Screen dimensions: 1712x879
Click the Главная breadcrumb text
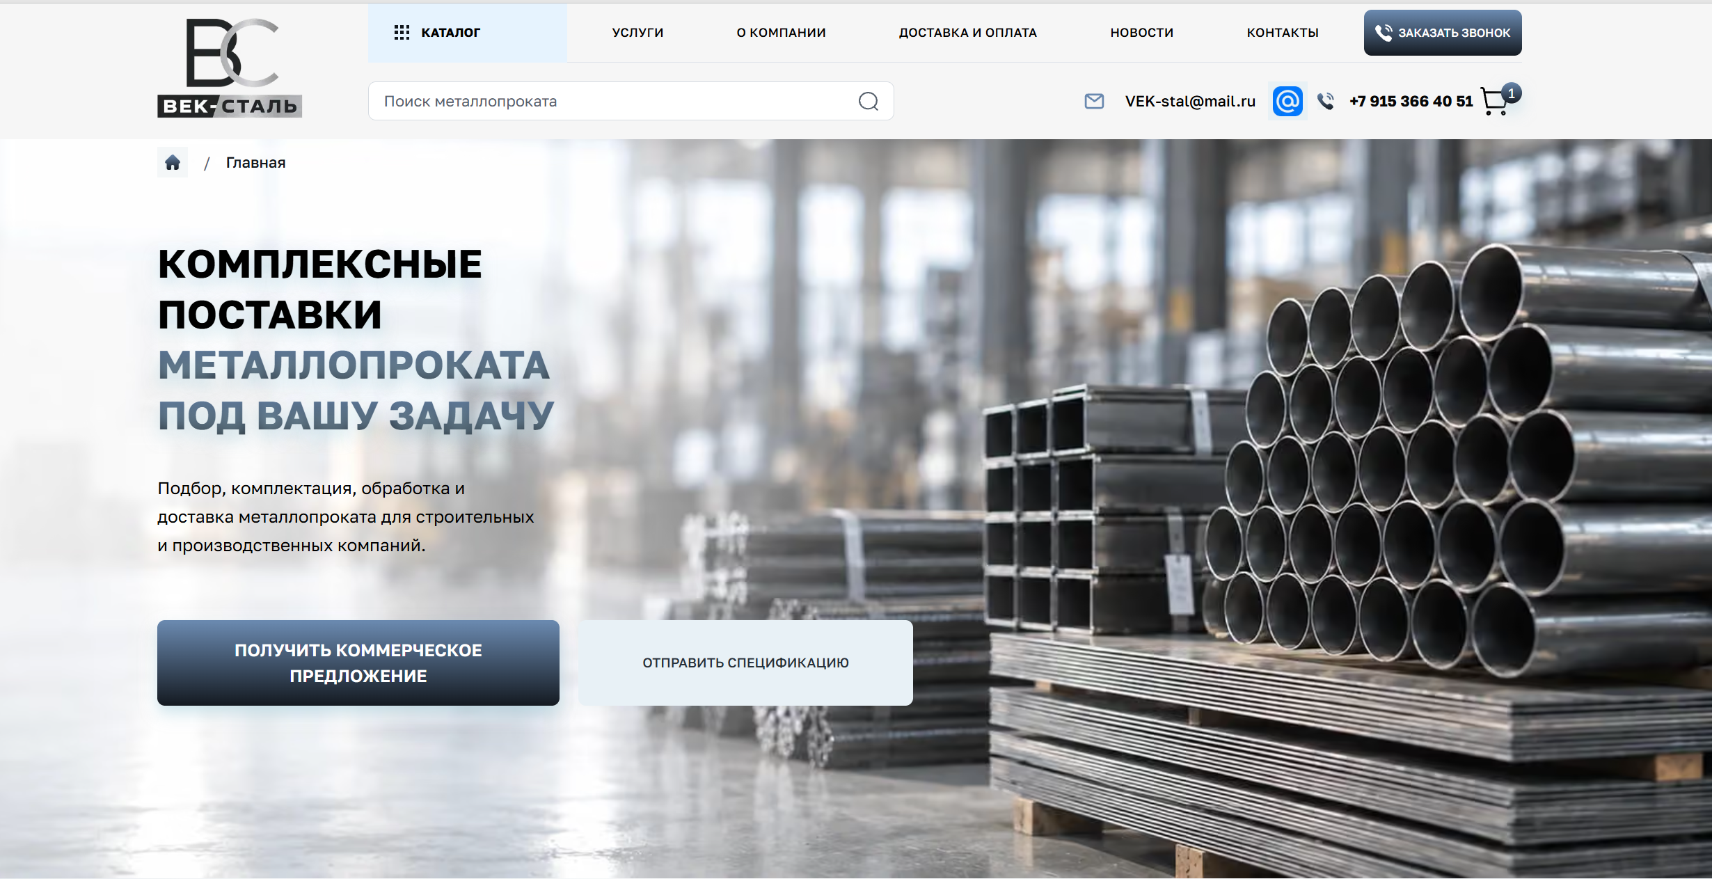pos(255,163)
